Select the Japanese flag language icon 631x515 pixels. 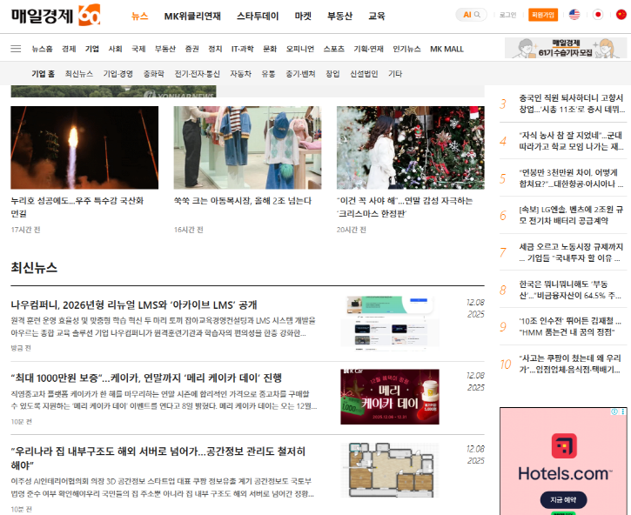pos(598,15)
